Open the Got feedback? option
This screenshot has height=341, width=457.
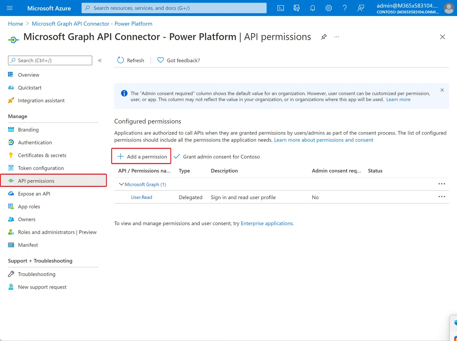pyautogui.click(x=179, y=60)
